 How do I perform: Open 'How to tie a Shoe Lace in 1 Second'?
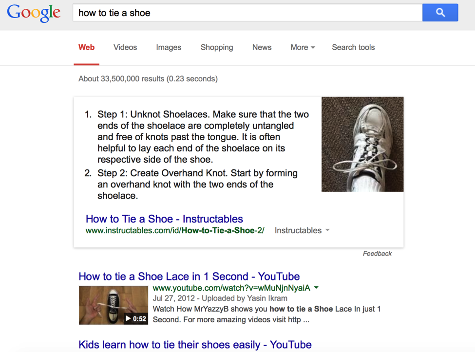(189, 276)
